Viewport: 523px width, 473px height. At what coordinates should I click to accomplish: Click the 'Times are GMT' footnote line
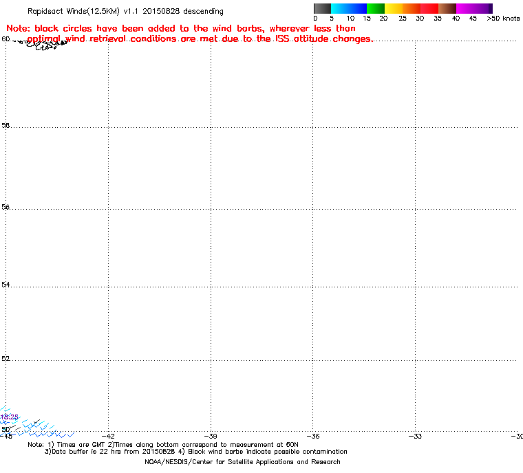point(163,445)
